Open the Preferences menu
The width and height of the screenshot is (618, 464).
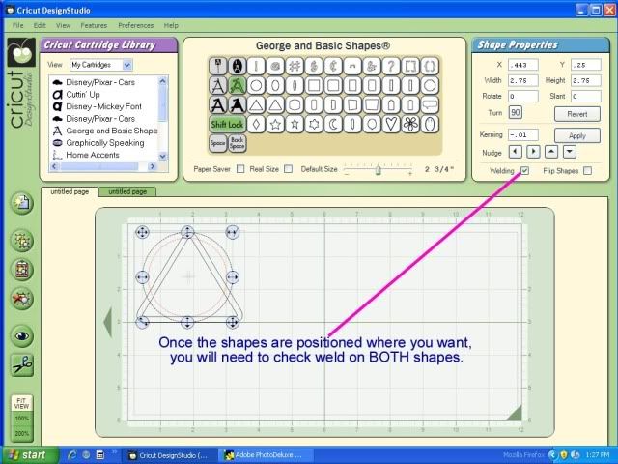(x=136, y=25)
